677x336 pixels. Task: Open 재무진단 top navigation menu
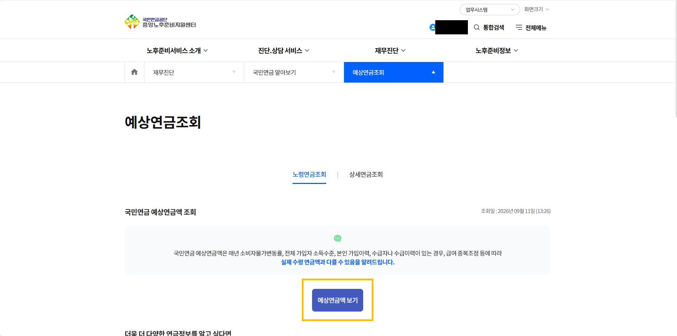tap(390, 51)
